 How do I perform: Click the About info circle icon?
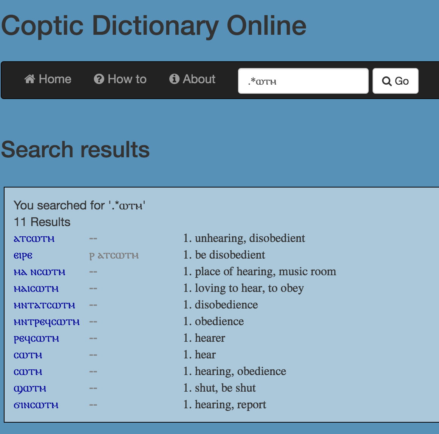pos(174,79)
